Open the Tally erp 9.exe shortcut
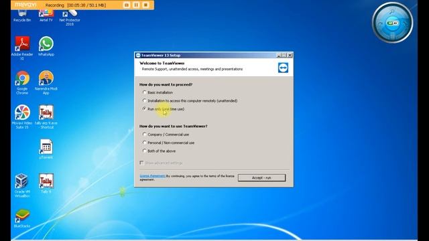This screenshot has height=241, width=429. pyautogui.click(x=46, y=116)
